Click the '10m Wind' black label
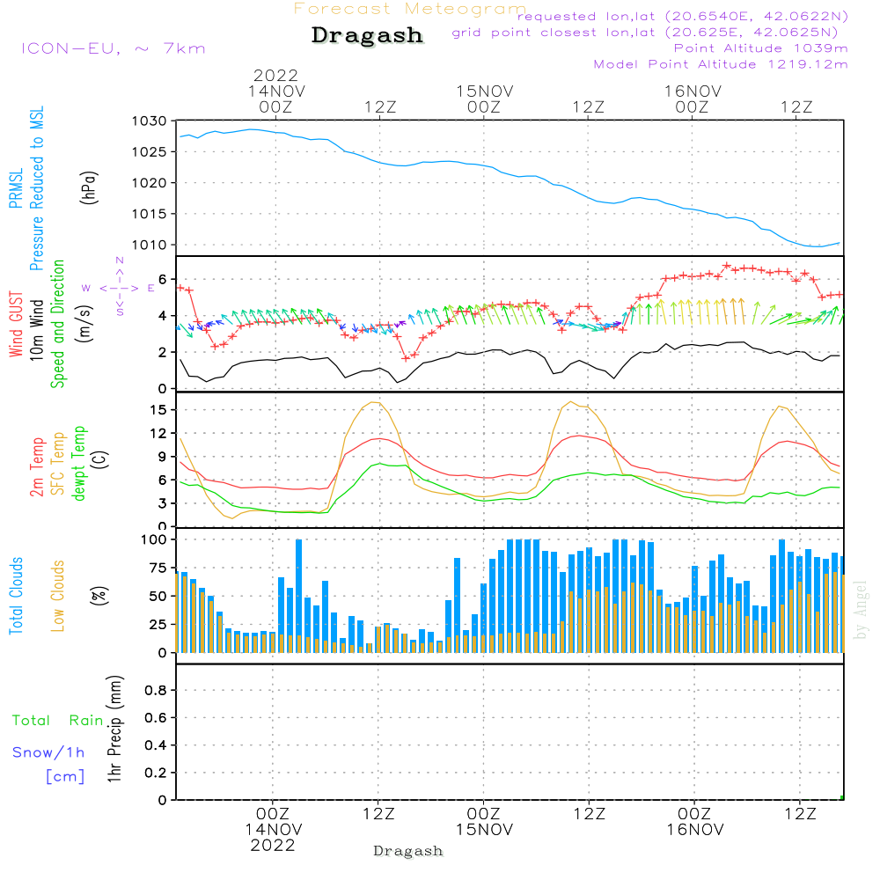This screenshot has height=880, width=880. click(36, 330)
